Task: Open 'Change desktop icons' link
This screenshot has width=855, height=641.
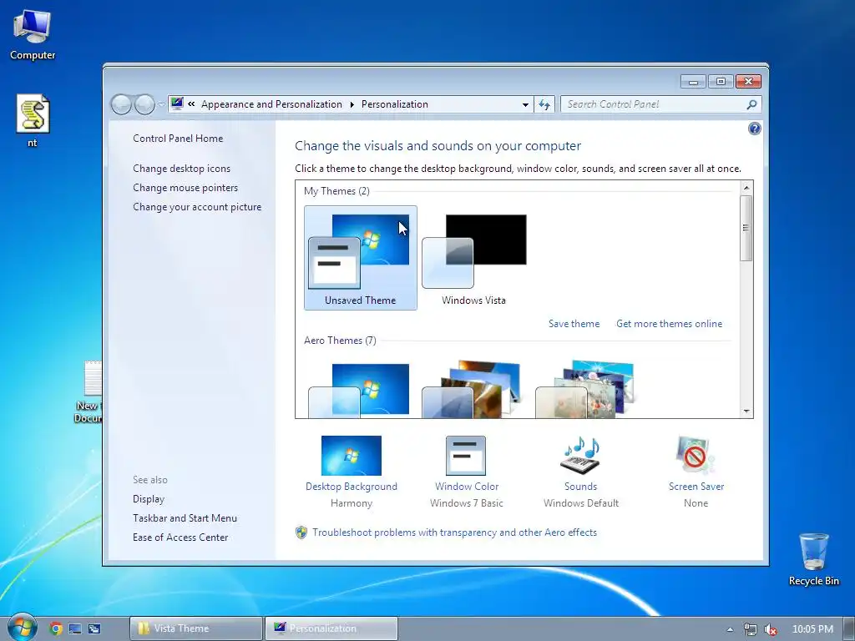Action: pyautogui.click(x=181, y=169)
